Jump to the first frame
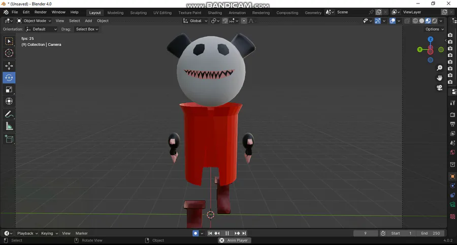Viewport: 457px width, 245px height. click(x=210, y=233)
